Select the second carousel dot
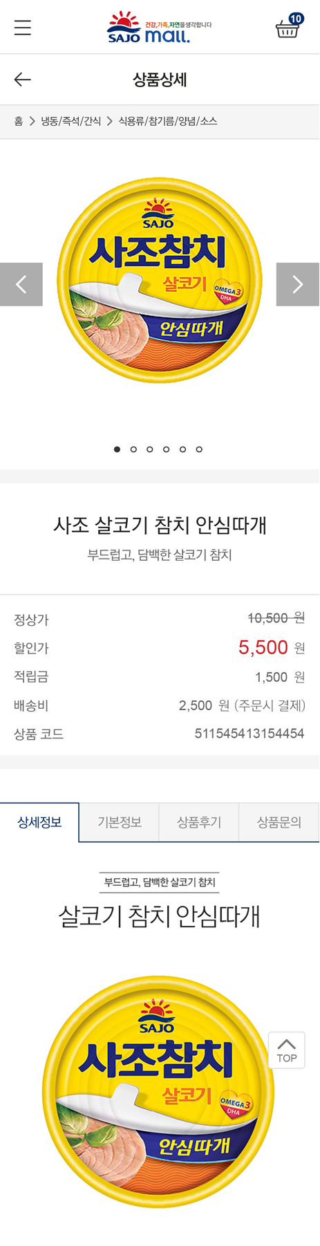The height and width of the screenshot is (1246, 320). pyautogui.click(x=133, y=449)
